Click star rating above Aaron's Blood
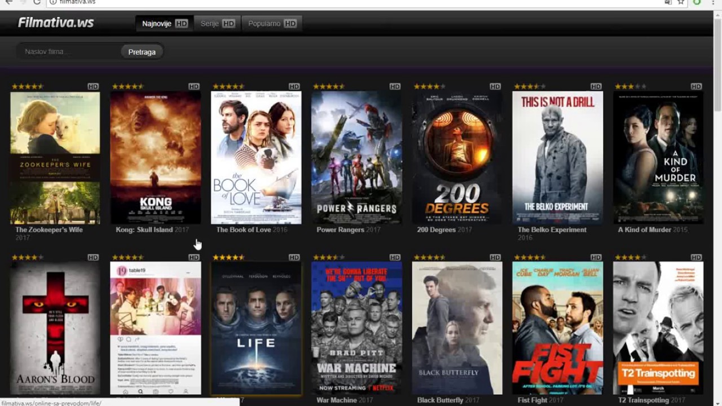This screenshot has width=722, height=406. pos(27,257)
